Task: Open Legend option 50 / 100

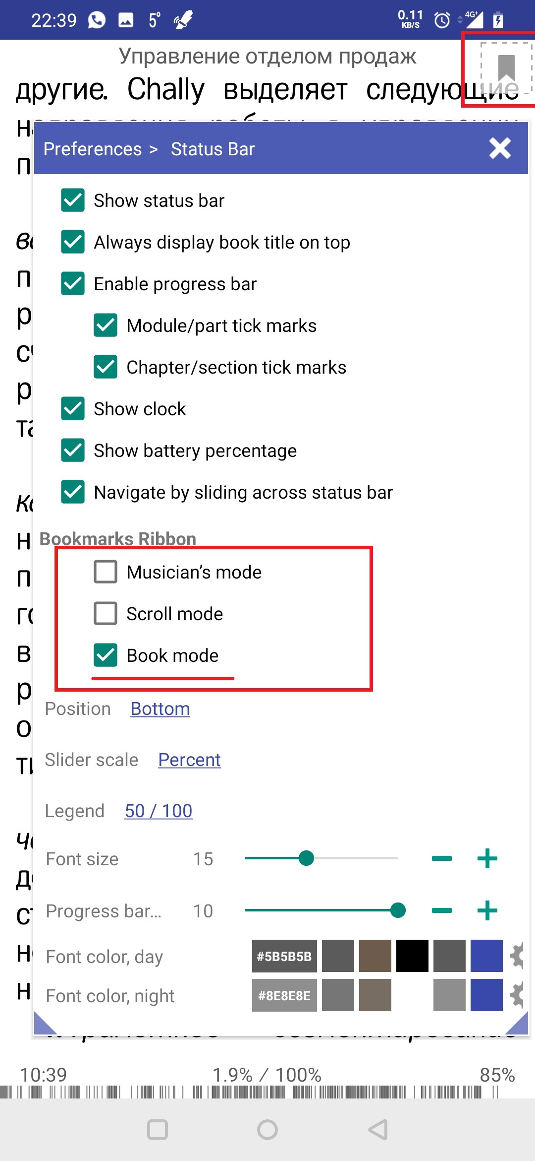Action: point(158,811)
